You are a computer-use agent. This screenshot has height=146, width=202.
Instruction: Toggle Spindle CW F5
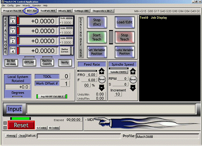click(118, 72)
